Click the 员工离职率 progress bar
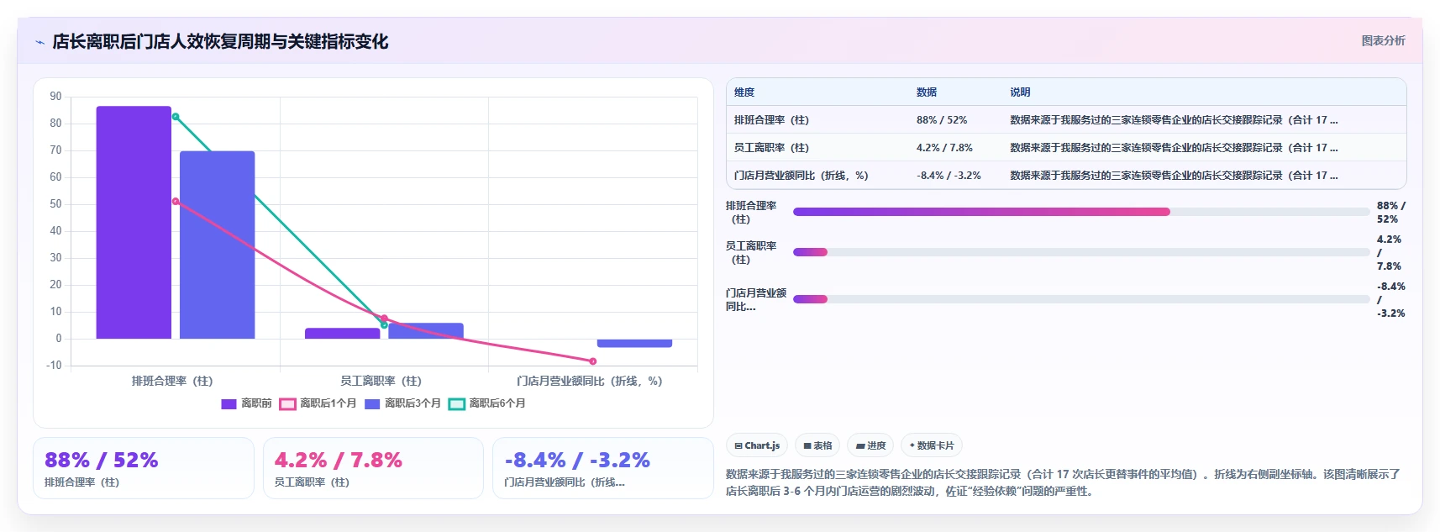The image size is (1440, 532). pyautogui.click(x=1081, y=252)
